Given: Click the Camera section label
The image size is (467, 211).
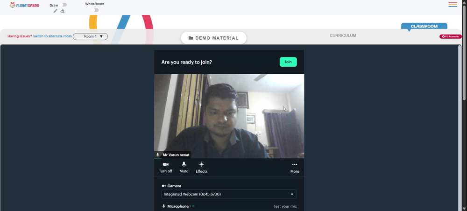Looking at the screenshot, I should click(174, 186).
